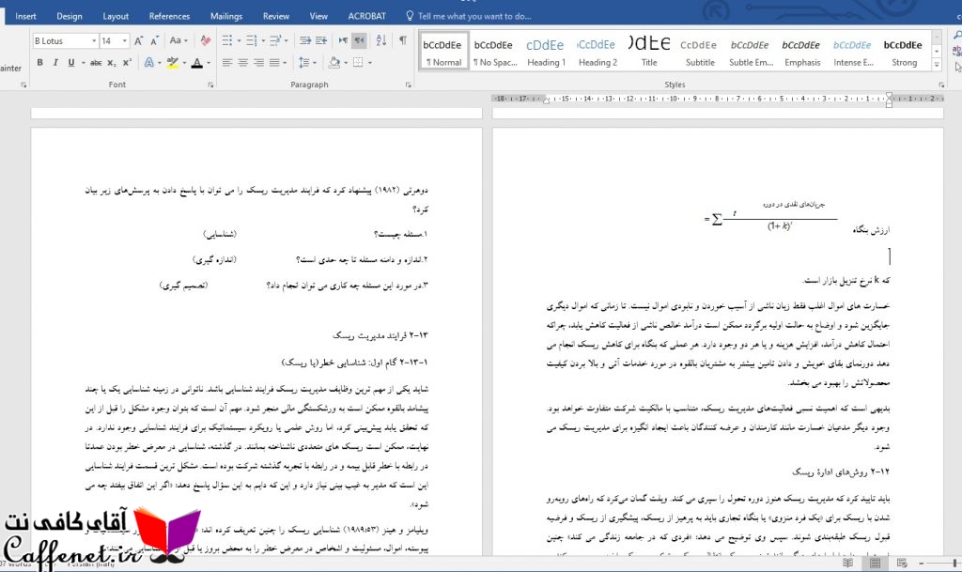This screenshot has height=572, width=962.
Task: Increase font size with Grow Font
Action: click(x=139, y=41)
